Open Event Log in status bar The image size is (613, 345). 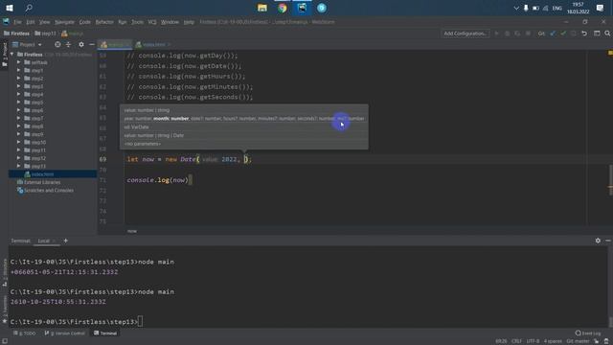click(x=587, y=333)
